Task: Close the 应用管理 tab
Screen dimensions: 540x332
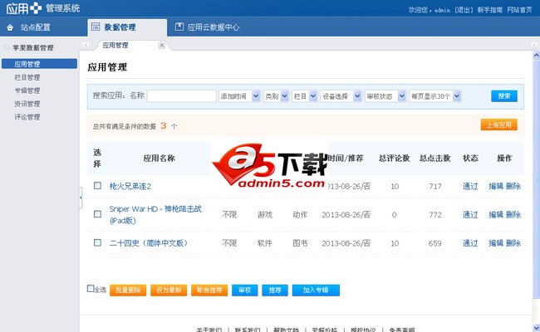Action: pyautogui.click(x=161, y=45)
